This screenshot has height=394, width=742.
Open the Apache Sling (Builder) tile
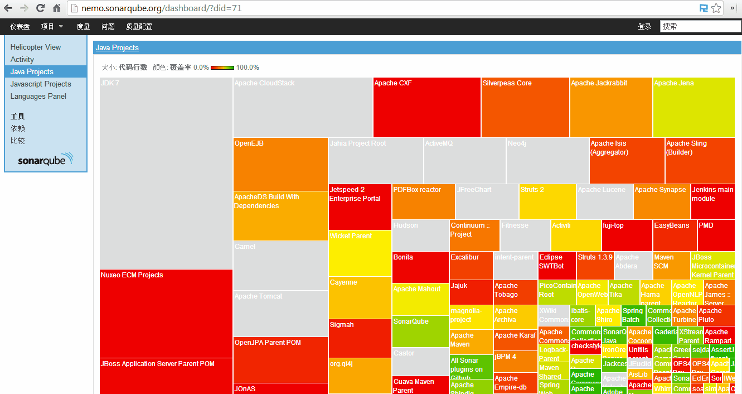(x=700, y=161)
